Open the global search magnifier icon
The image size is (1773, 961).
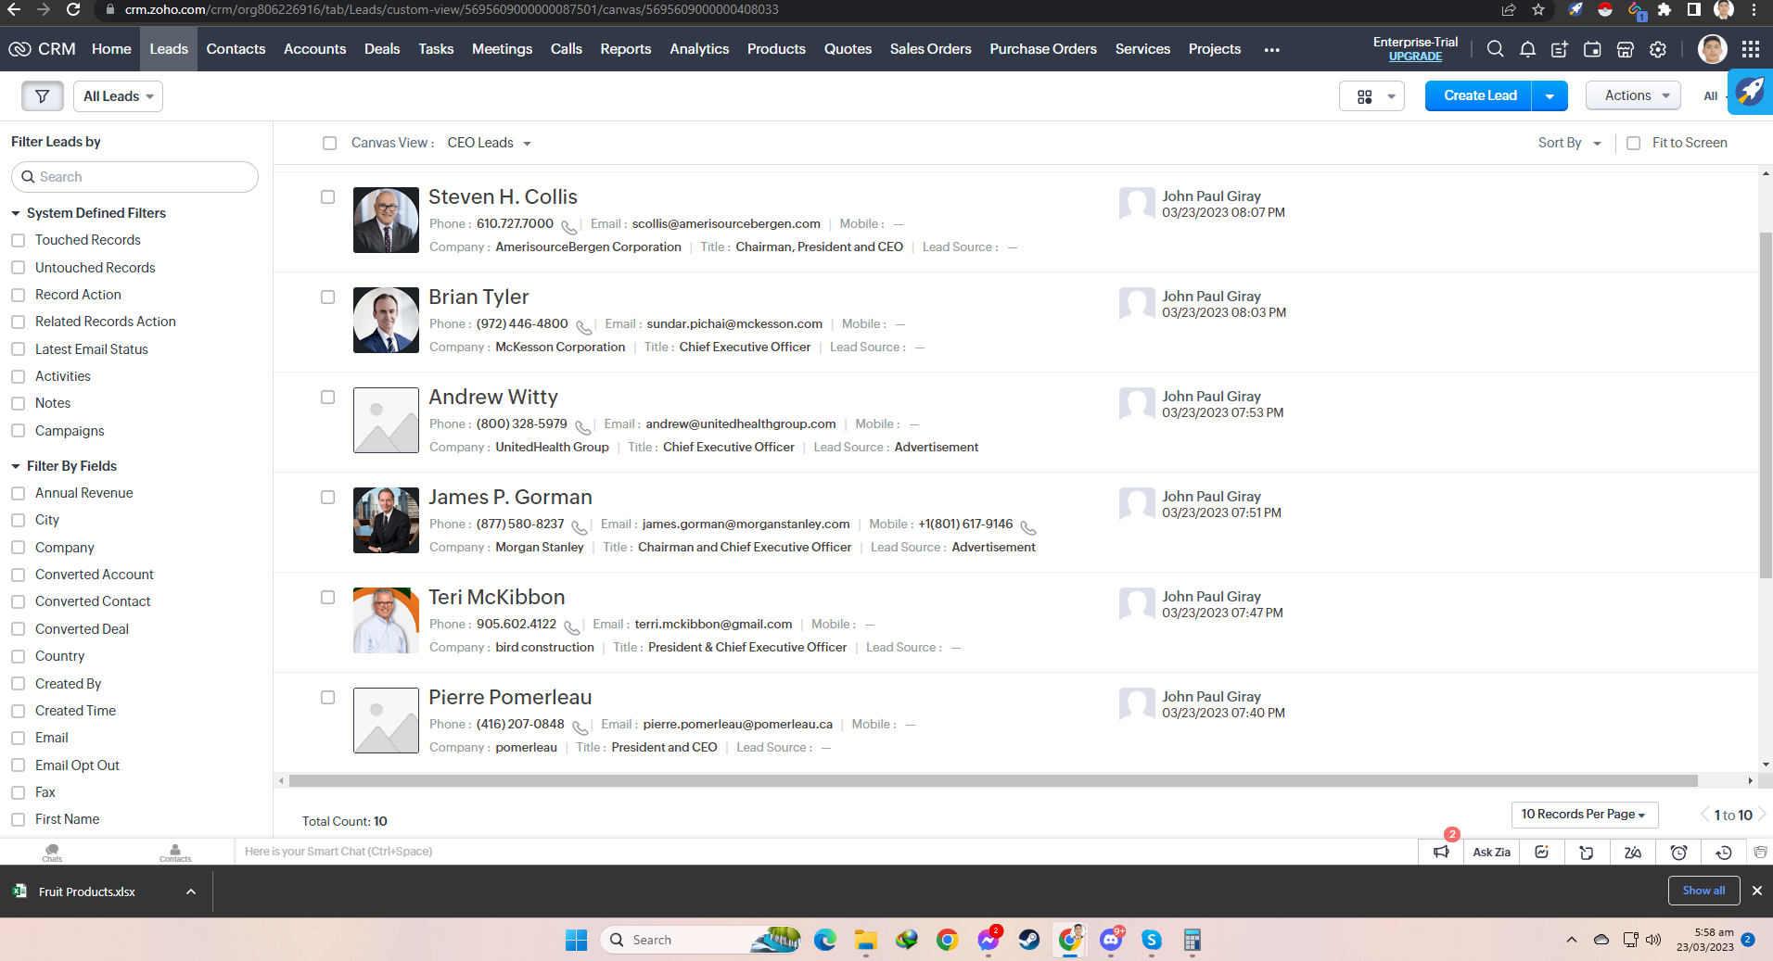pos(1495,49)
